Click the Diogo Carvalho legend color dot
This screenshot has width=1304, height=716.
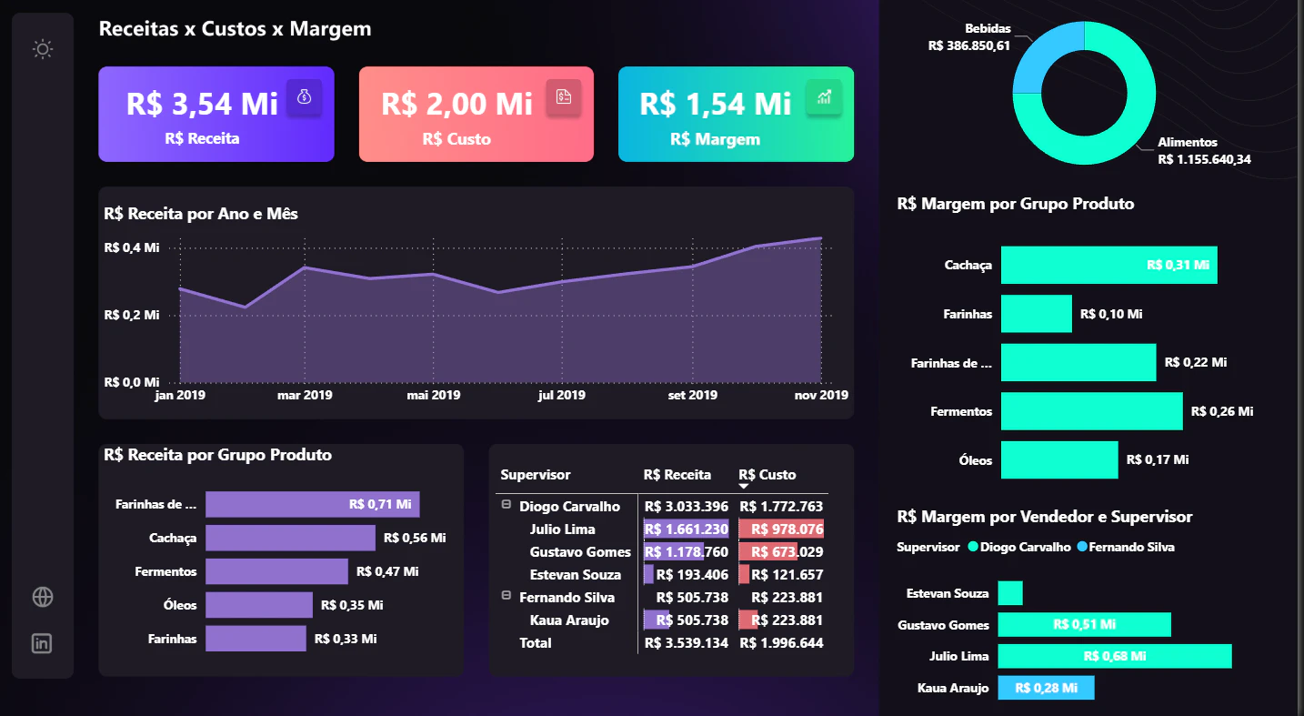pyautogui.click(x=973, y=548)
